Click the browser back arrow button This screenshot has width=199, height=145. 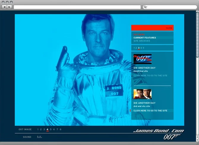coord(4,7)
